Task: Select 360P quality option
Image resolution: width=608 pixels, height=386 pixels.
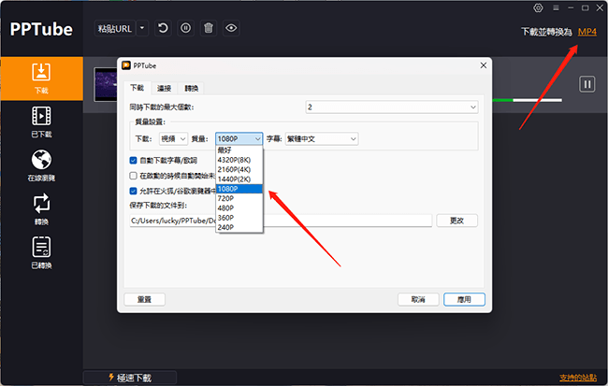Action: tap(239, 218)
